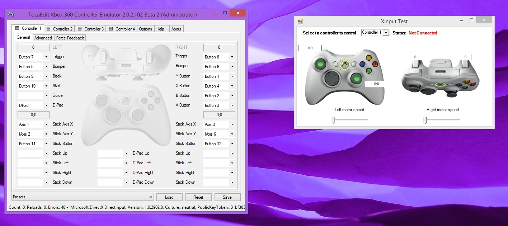Click the XInput Test window title icon
508x226 pixels.
click(300, 22)
